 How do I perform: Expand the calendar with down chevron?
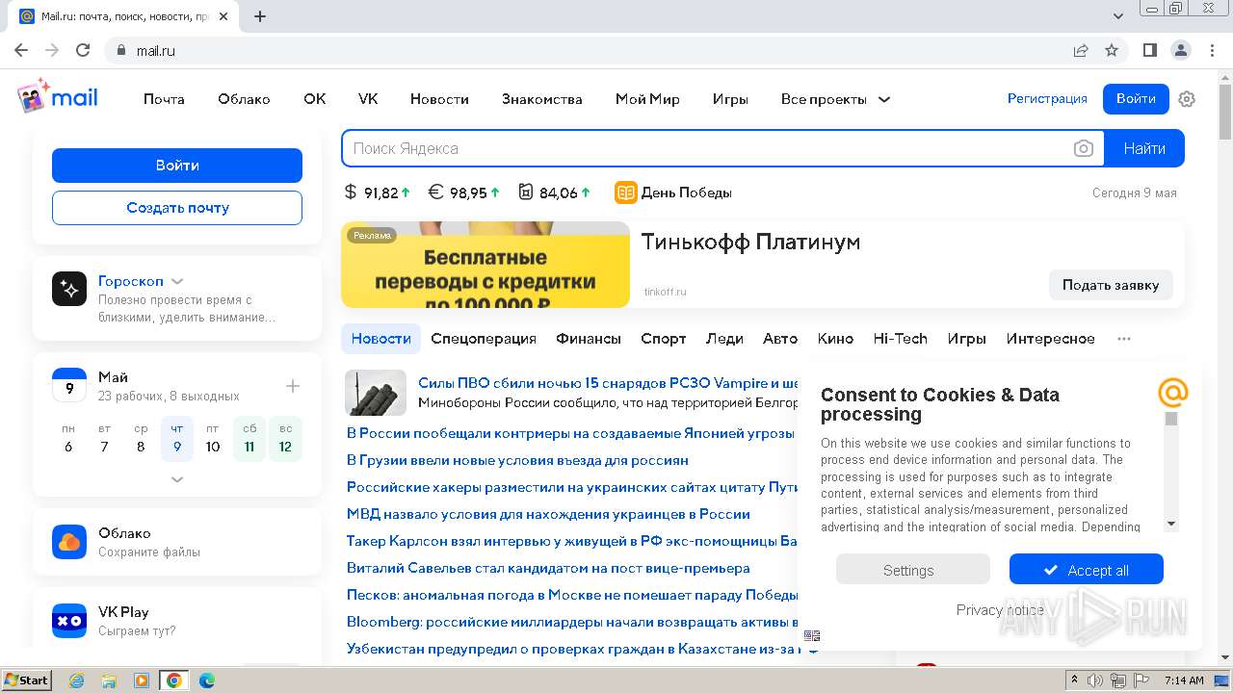(x=177, y=479)
